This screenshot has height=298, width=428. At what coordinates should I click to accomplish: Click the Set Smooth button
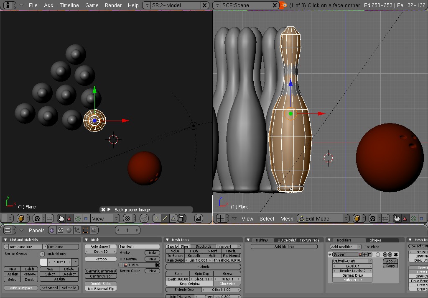49,288
